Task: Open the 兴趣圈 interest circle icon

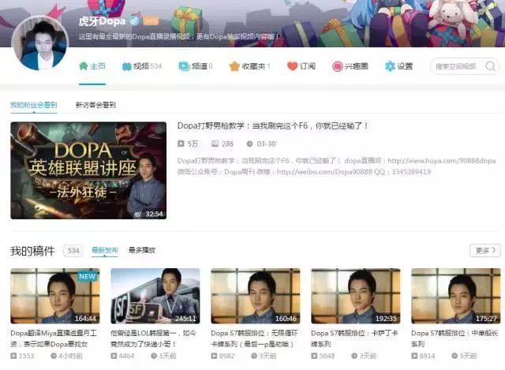Action: click(x=338, y=66)
